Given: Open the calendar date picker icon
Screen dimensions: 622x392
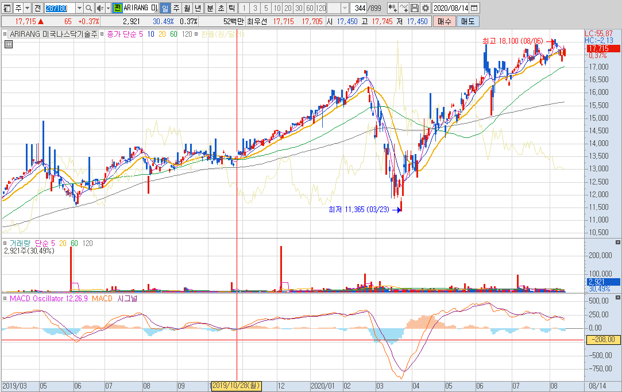Looking at the screenshot, I should pyautogui.click(x=474, y=8).
